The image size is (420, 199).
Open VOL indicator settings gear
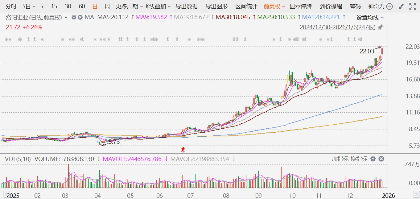[373, 159]
